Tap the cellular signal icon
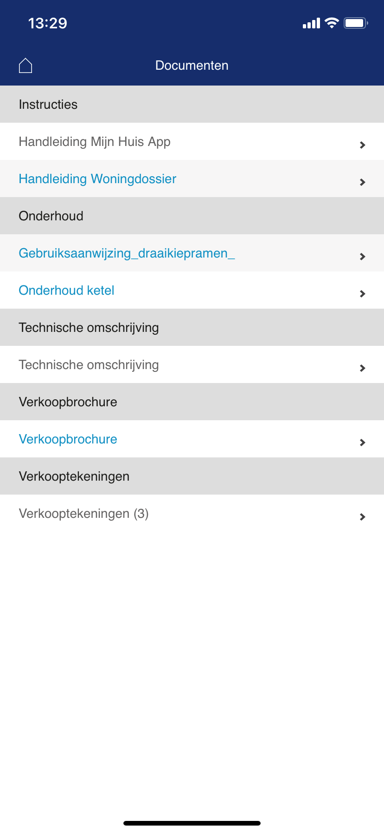The width and height of the screenshot is (384, 833). tap(311, 23)
